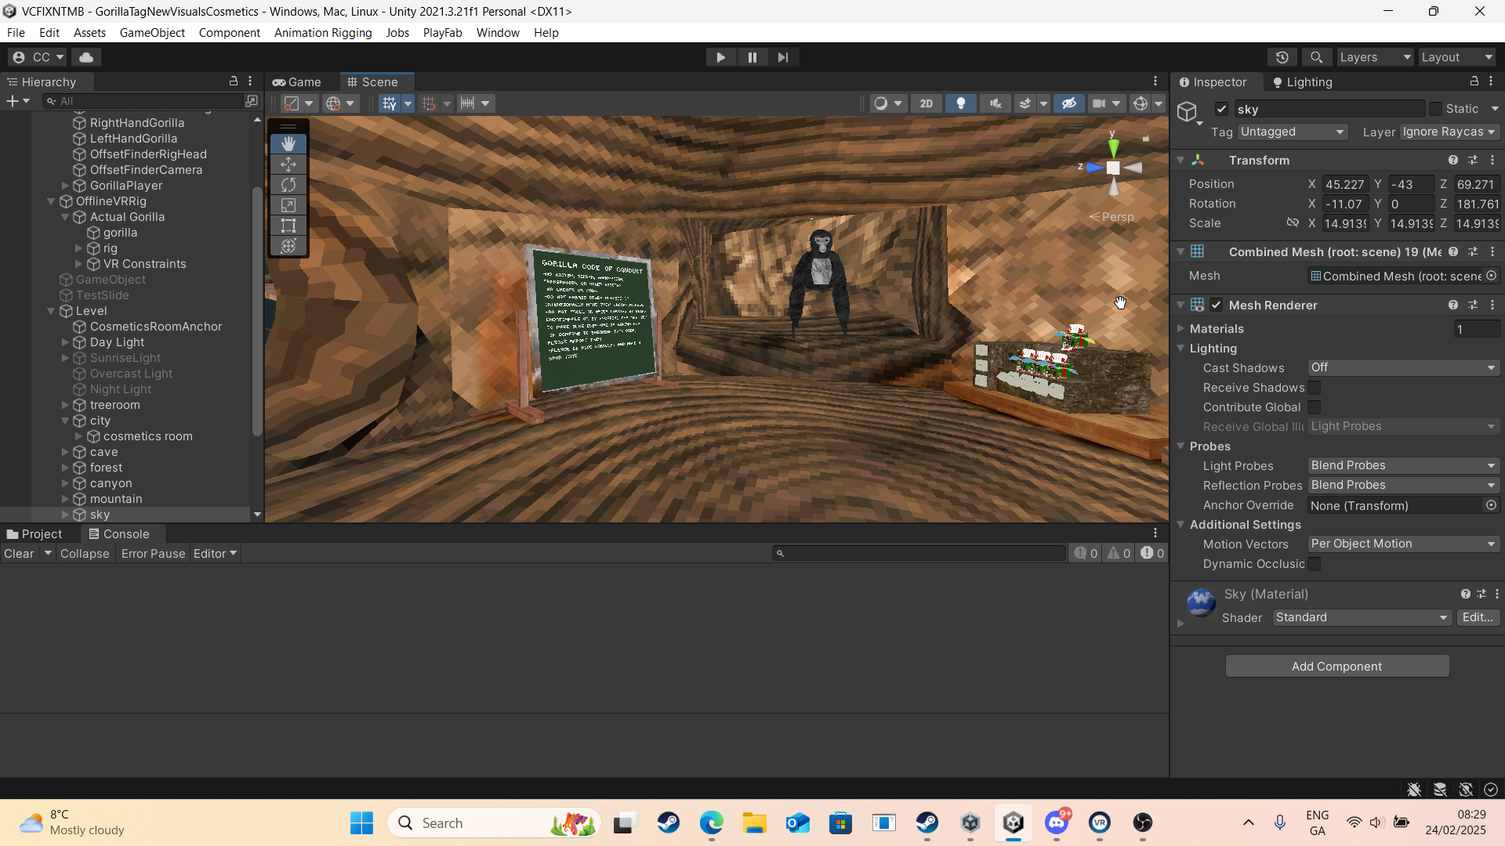
Task: Toggle the sky object active checkbox
Action: (x=1221, y=109)
